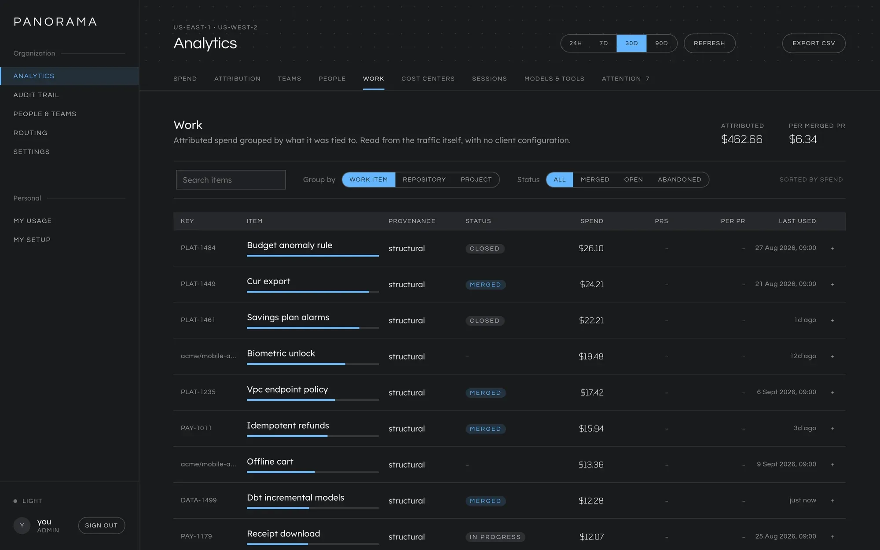The width and height of the screenshot is (880, 550).
Task: Switch to the Teams tab
Action: point(290,79)
